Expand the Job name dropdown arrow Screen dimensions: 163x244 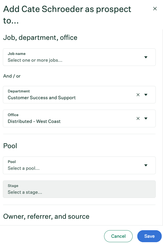(146, 57)
